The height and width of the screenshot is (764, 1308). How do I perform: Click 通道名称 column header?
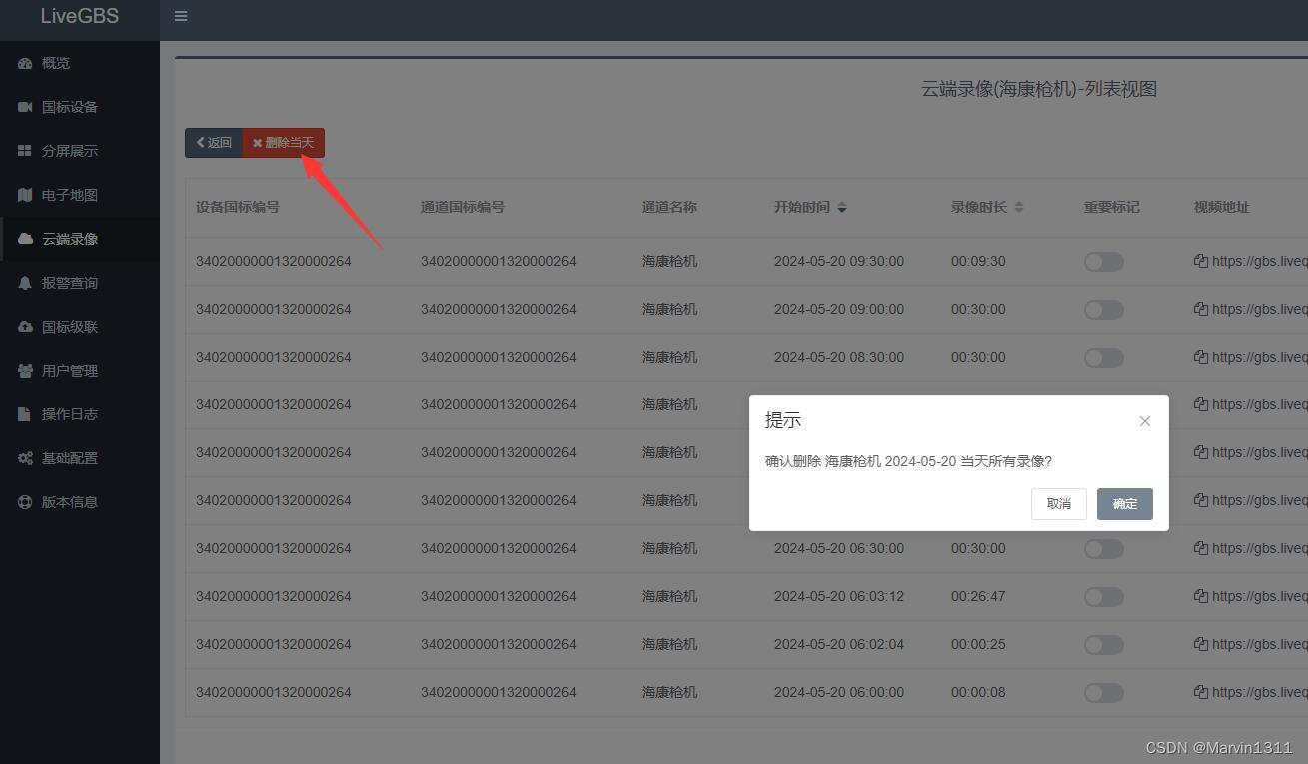tap(669, 207)
